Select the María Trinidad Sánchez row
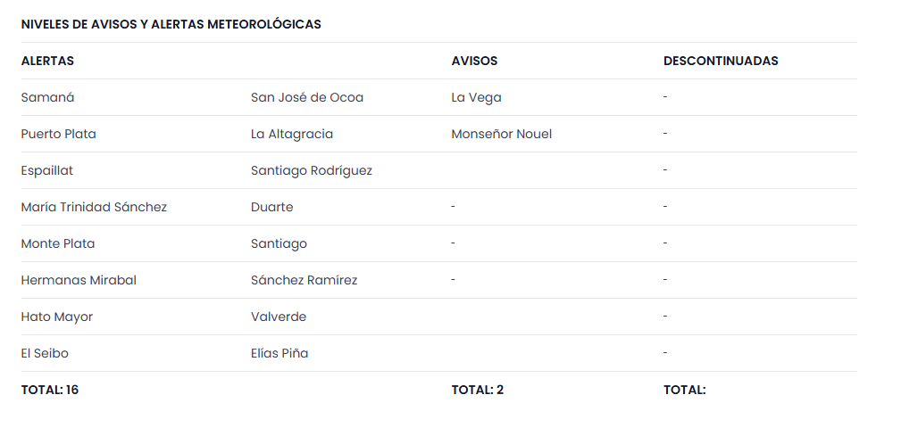This screenshot has height=436, width=901. coord(94,207)
